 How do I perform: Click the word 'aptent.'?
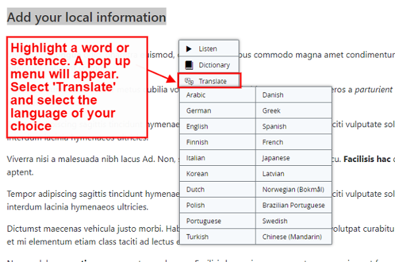click(x=20, y=172)
